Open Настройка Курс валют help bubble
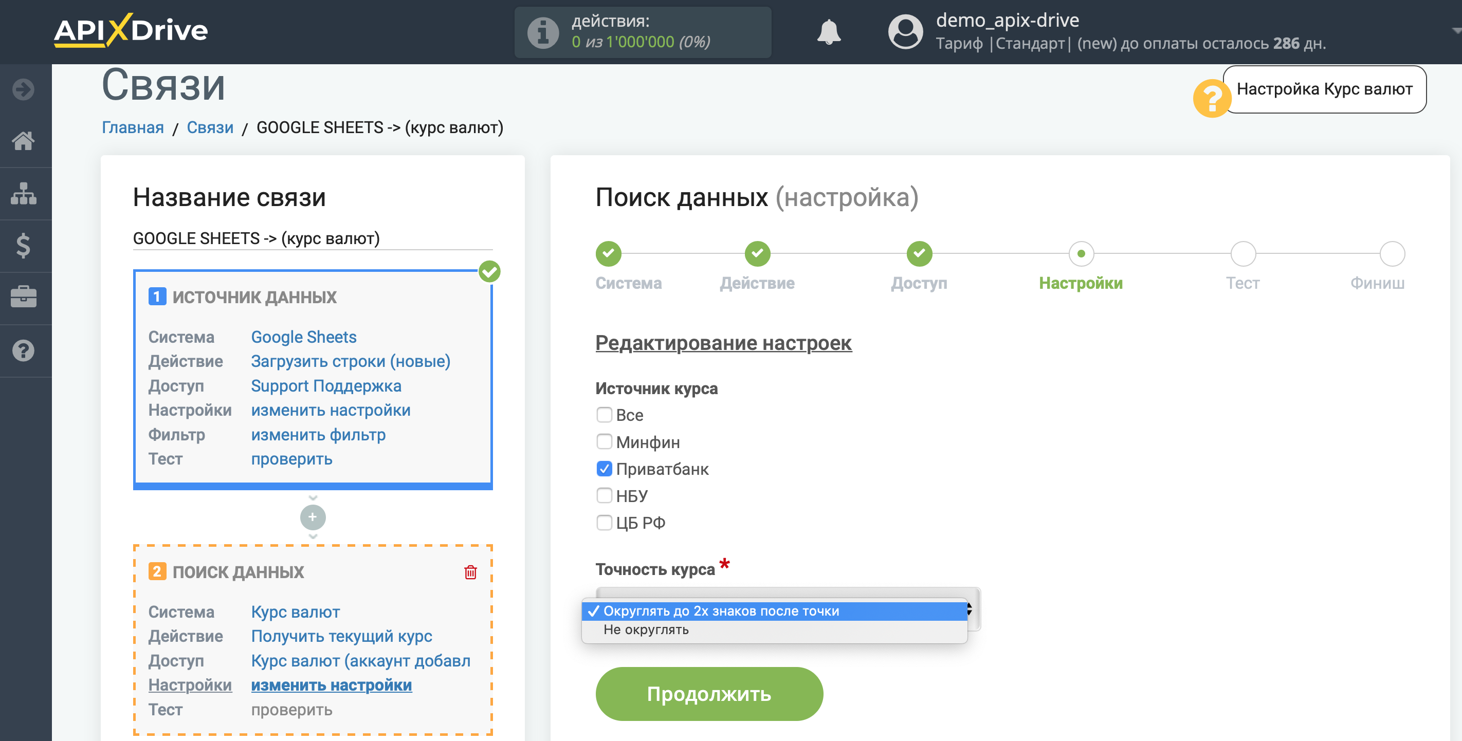This screenshot has height=741, width=1462. click(x=1324, y=89)
